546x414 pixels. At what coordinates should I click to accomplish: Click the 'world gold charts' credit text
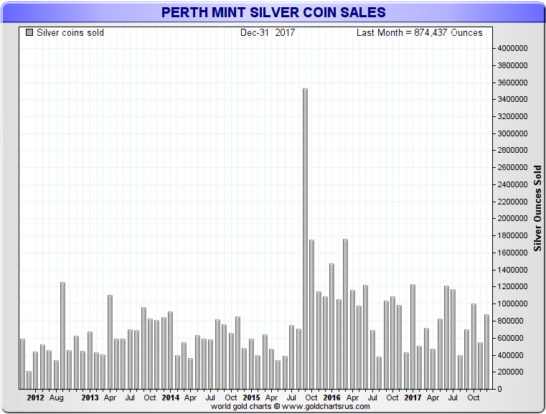tap(241, 406)
